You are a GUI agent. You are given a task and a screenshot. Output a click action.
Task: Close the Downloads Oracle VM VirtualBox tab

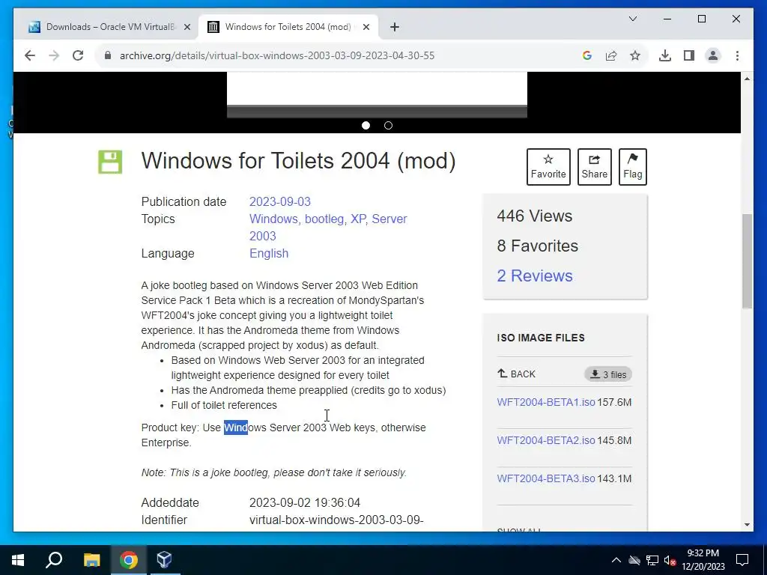[187, 28]
